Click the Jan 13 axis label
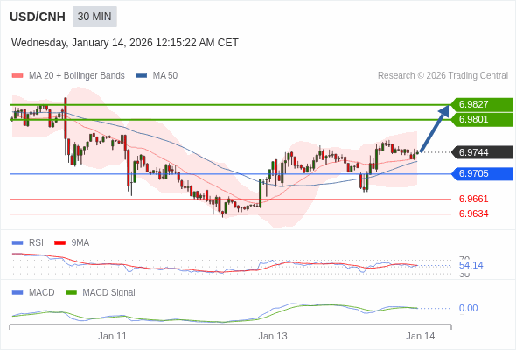516x350 pixels. point(273,336)
